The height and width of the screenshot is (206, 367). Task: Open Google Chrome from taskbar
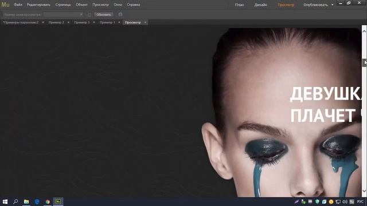(x=48, y=201)
